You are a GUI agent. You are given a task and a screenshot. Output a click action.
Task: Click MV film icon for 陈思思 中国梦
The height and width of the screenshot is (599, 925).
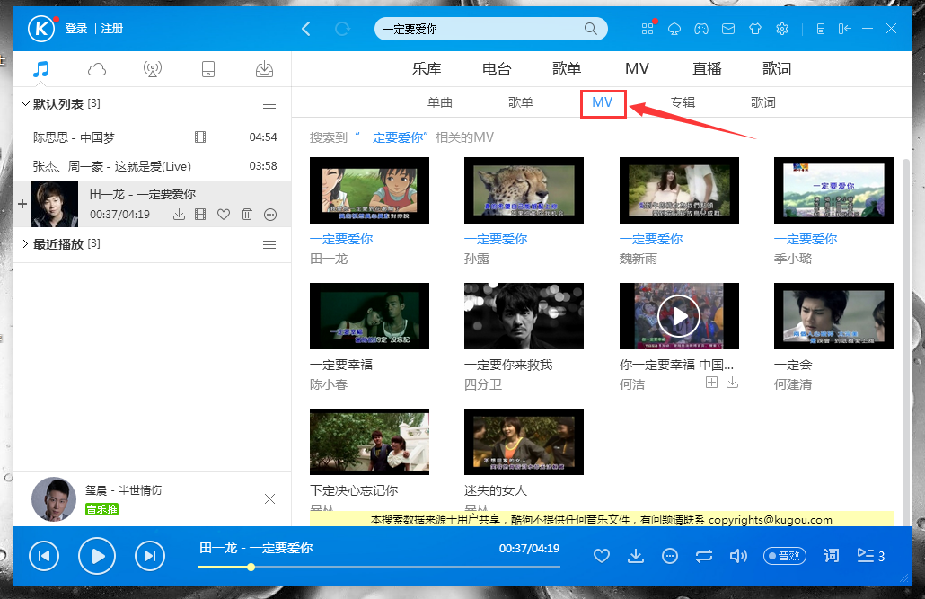[x=200, y=137]
